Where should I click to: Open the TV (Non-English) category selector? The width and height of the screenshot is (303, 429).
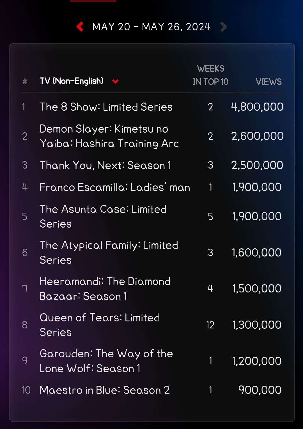72,81
